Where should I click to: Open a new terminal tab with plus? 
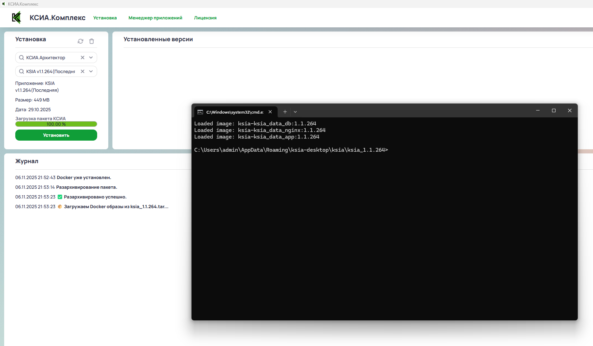pos(285,112)
